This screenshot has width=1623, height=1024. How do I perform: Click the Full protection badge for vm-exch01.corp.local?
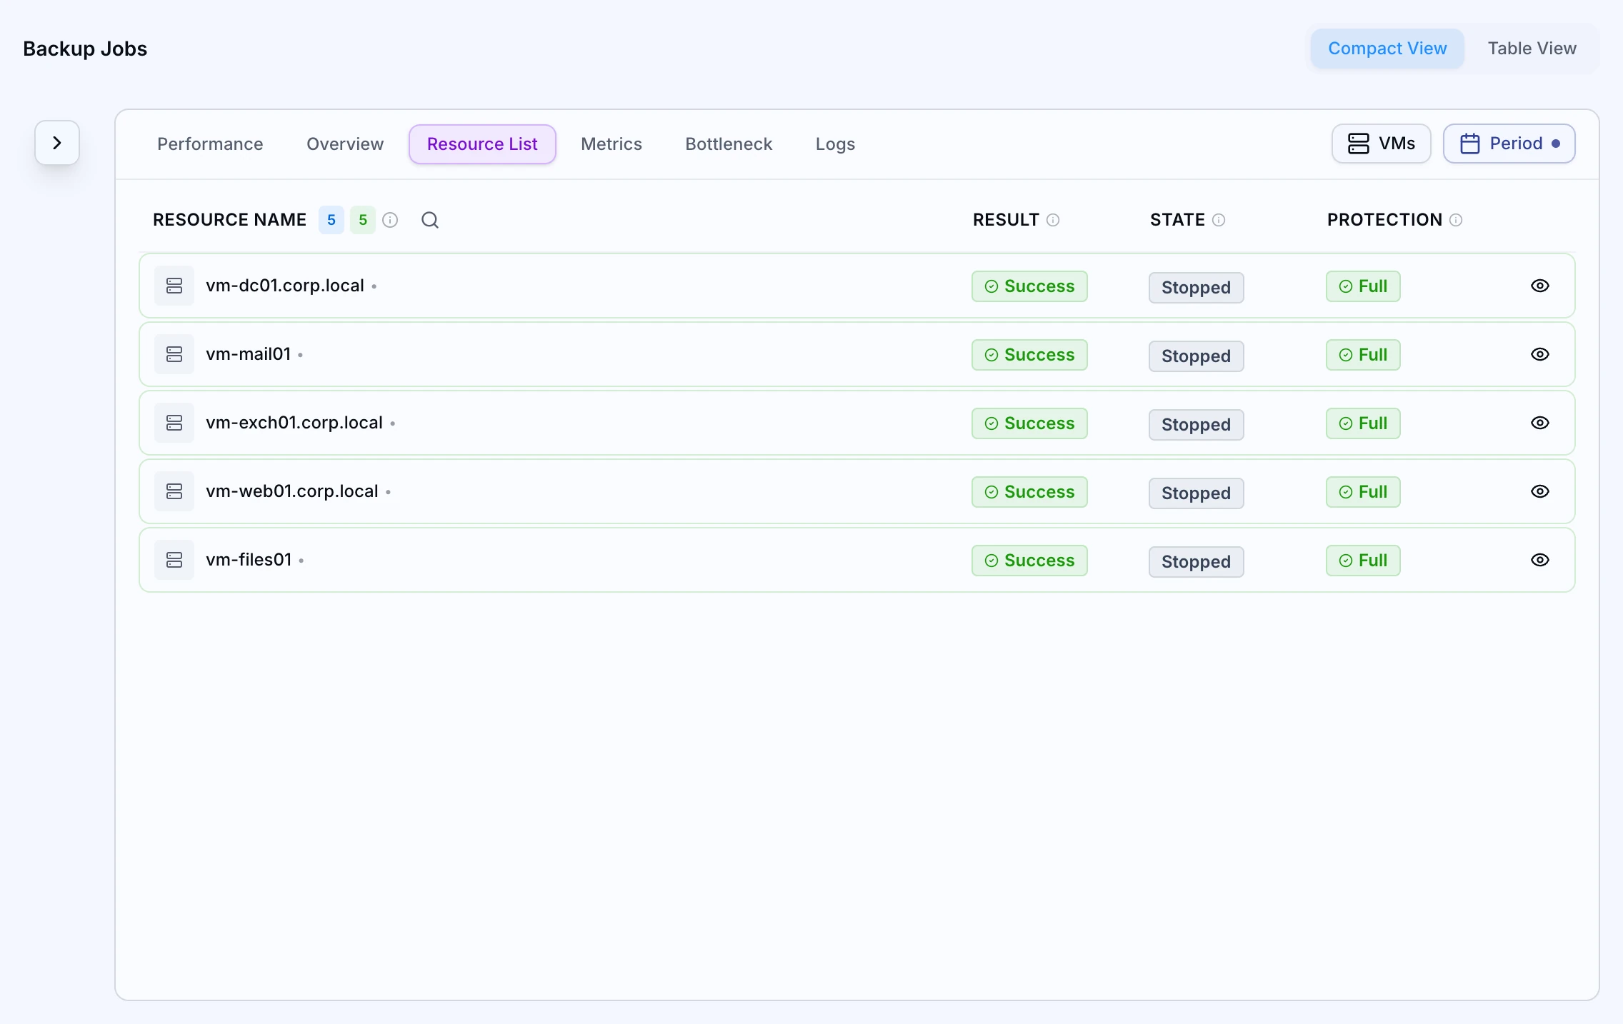pyautogui.click(x=1363, y=423)
